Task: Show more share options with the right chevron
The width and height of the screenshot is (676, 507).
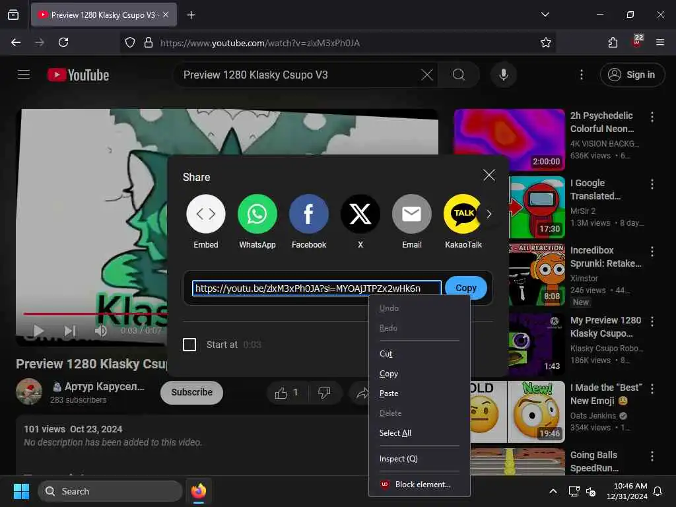Action: [x=489, y=215]
